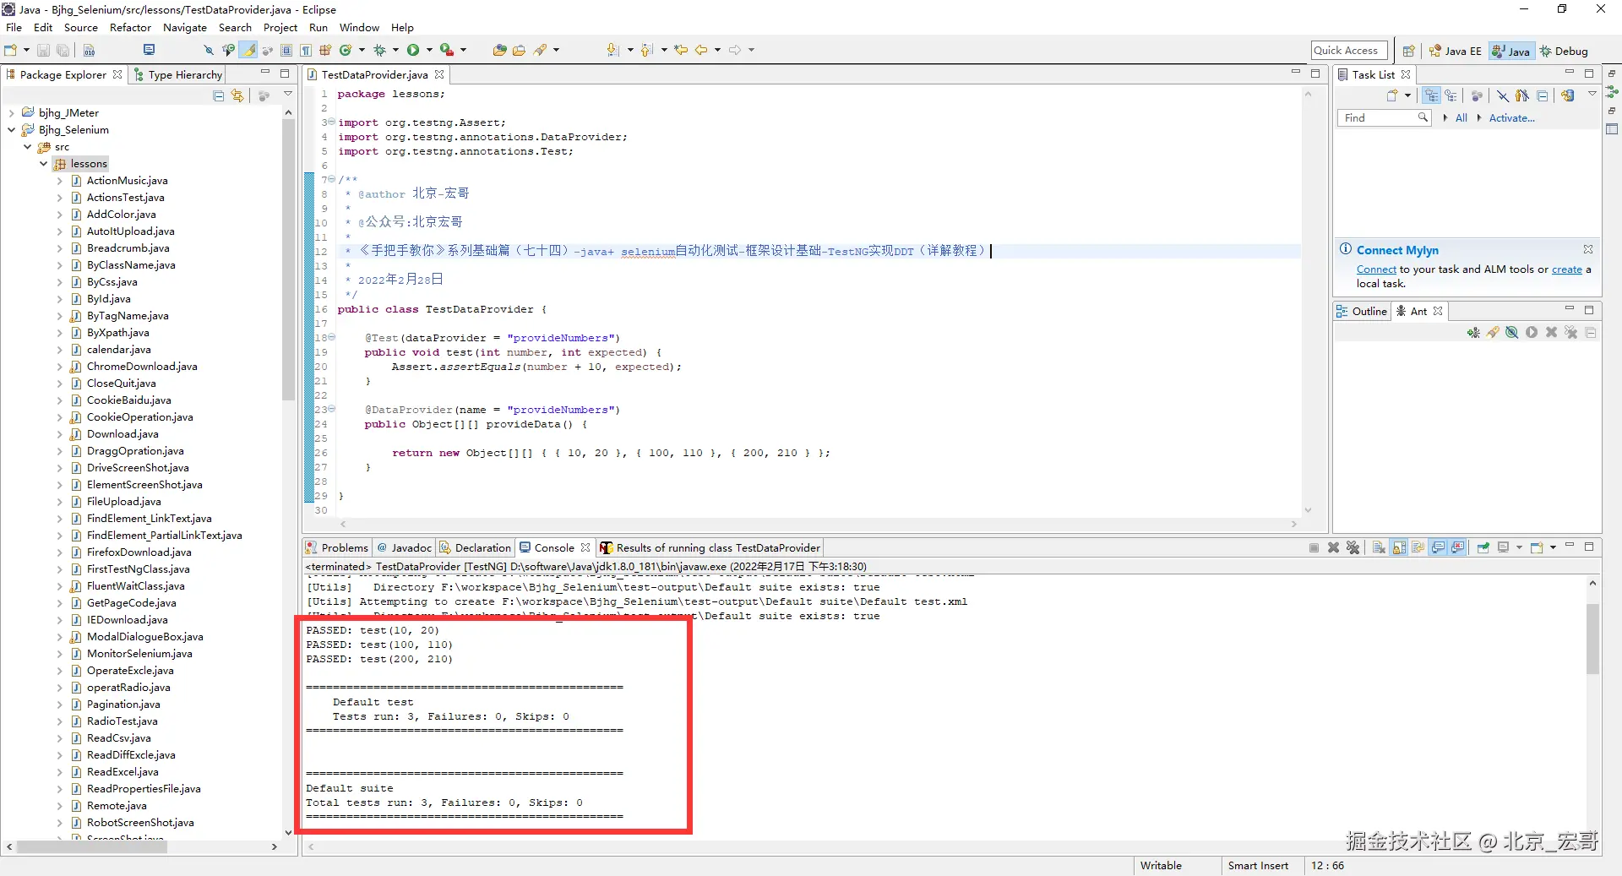Toggle Mark Occurrences highlighter in toolbar

click(249, 50)
